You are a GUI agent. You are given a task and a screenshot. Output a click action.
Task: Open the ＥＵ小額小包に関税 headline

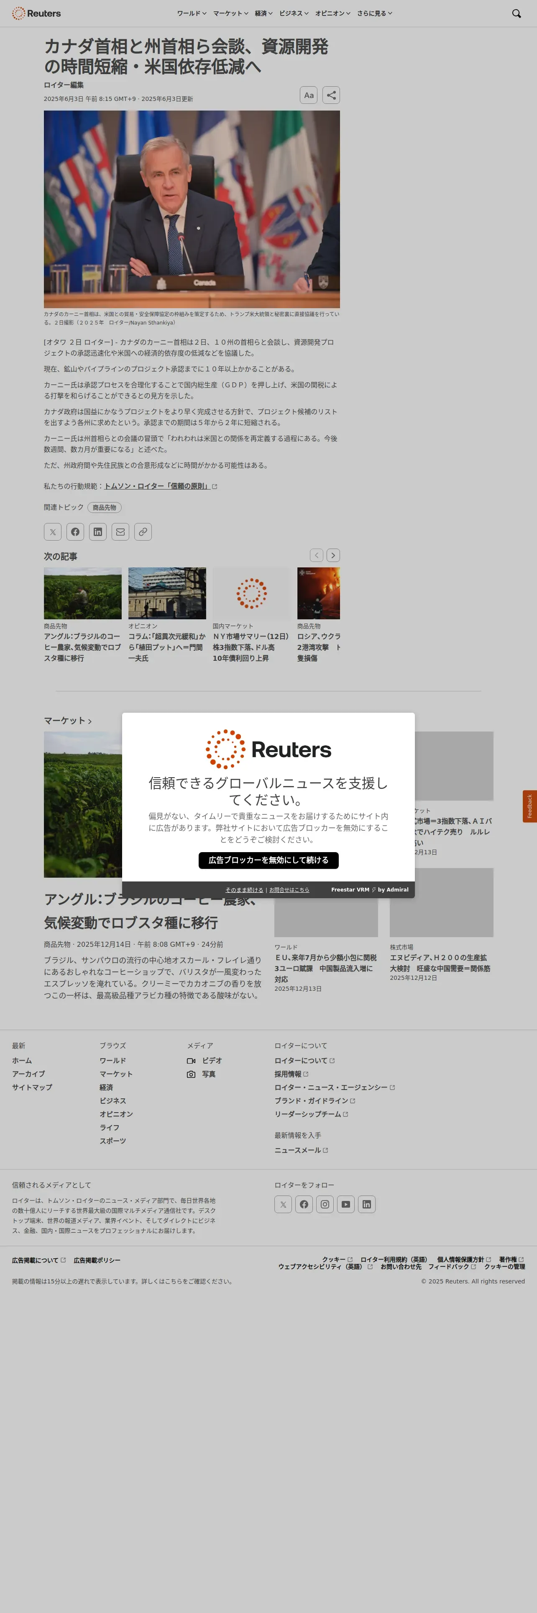(x=326, y=969)
